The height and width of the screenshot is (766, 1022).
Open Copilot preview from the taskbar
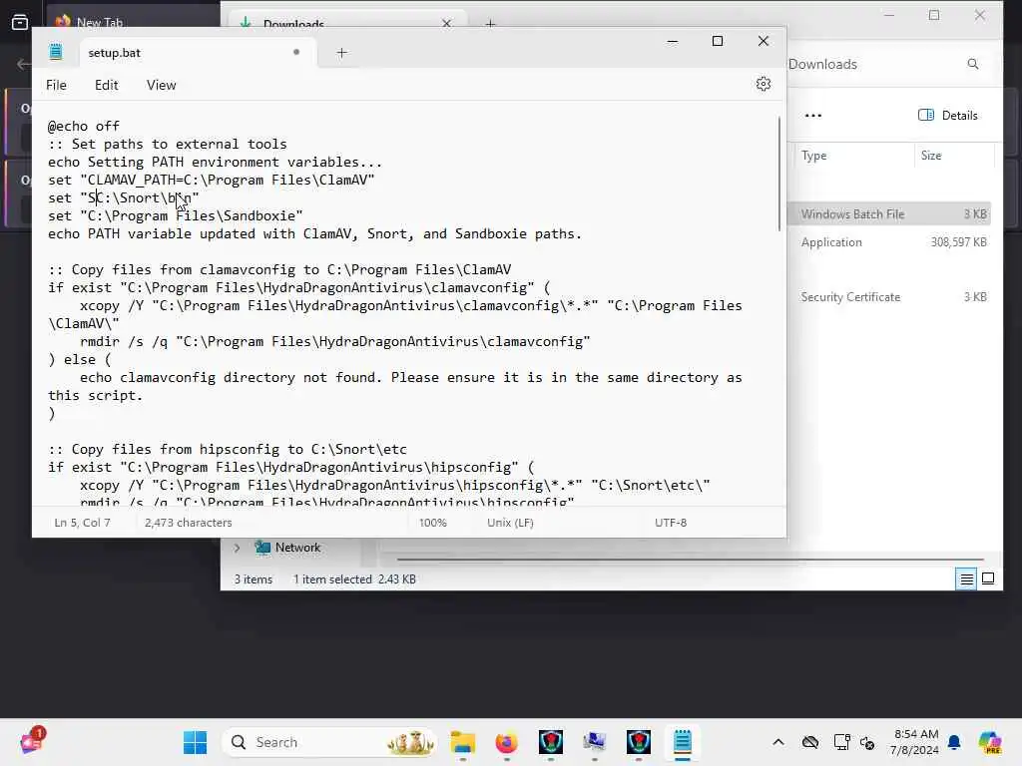point(989,742)
